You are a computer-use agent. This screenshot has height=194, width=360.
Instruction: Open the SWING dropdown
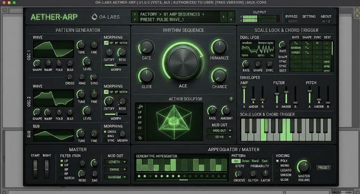116,170
